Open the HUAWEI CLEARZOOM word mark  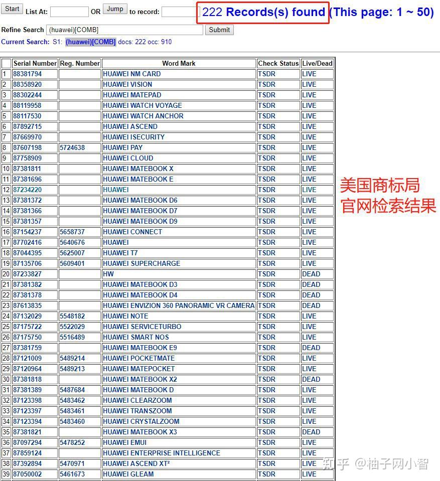click(137, 400)
